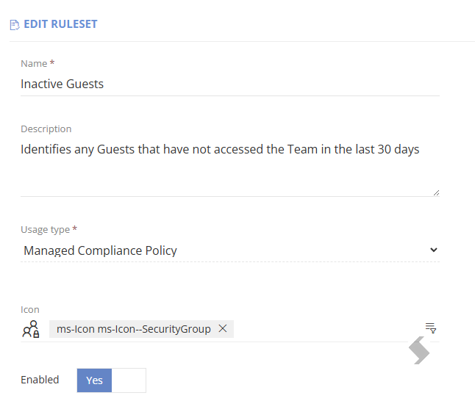The height and width of the screenshot is (401, 475).
Task: Click the Description textarea resize handle
Action: 436,192
